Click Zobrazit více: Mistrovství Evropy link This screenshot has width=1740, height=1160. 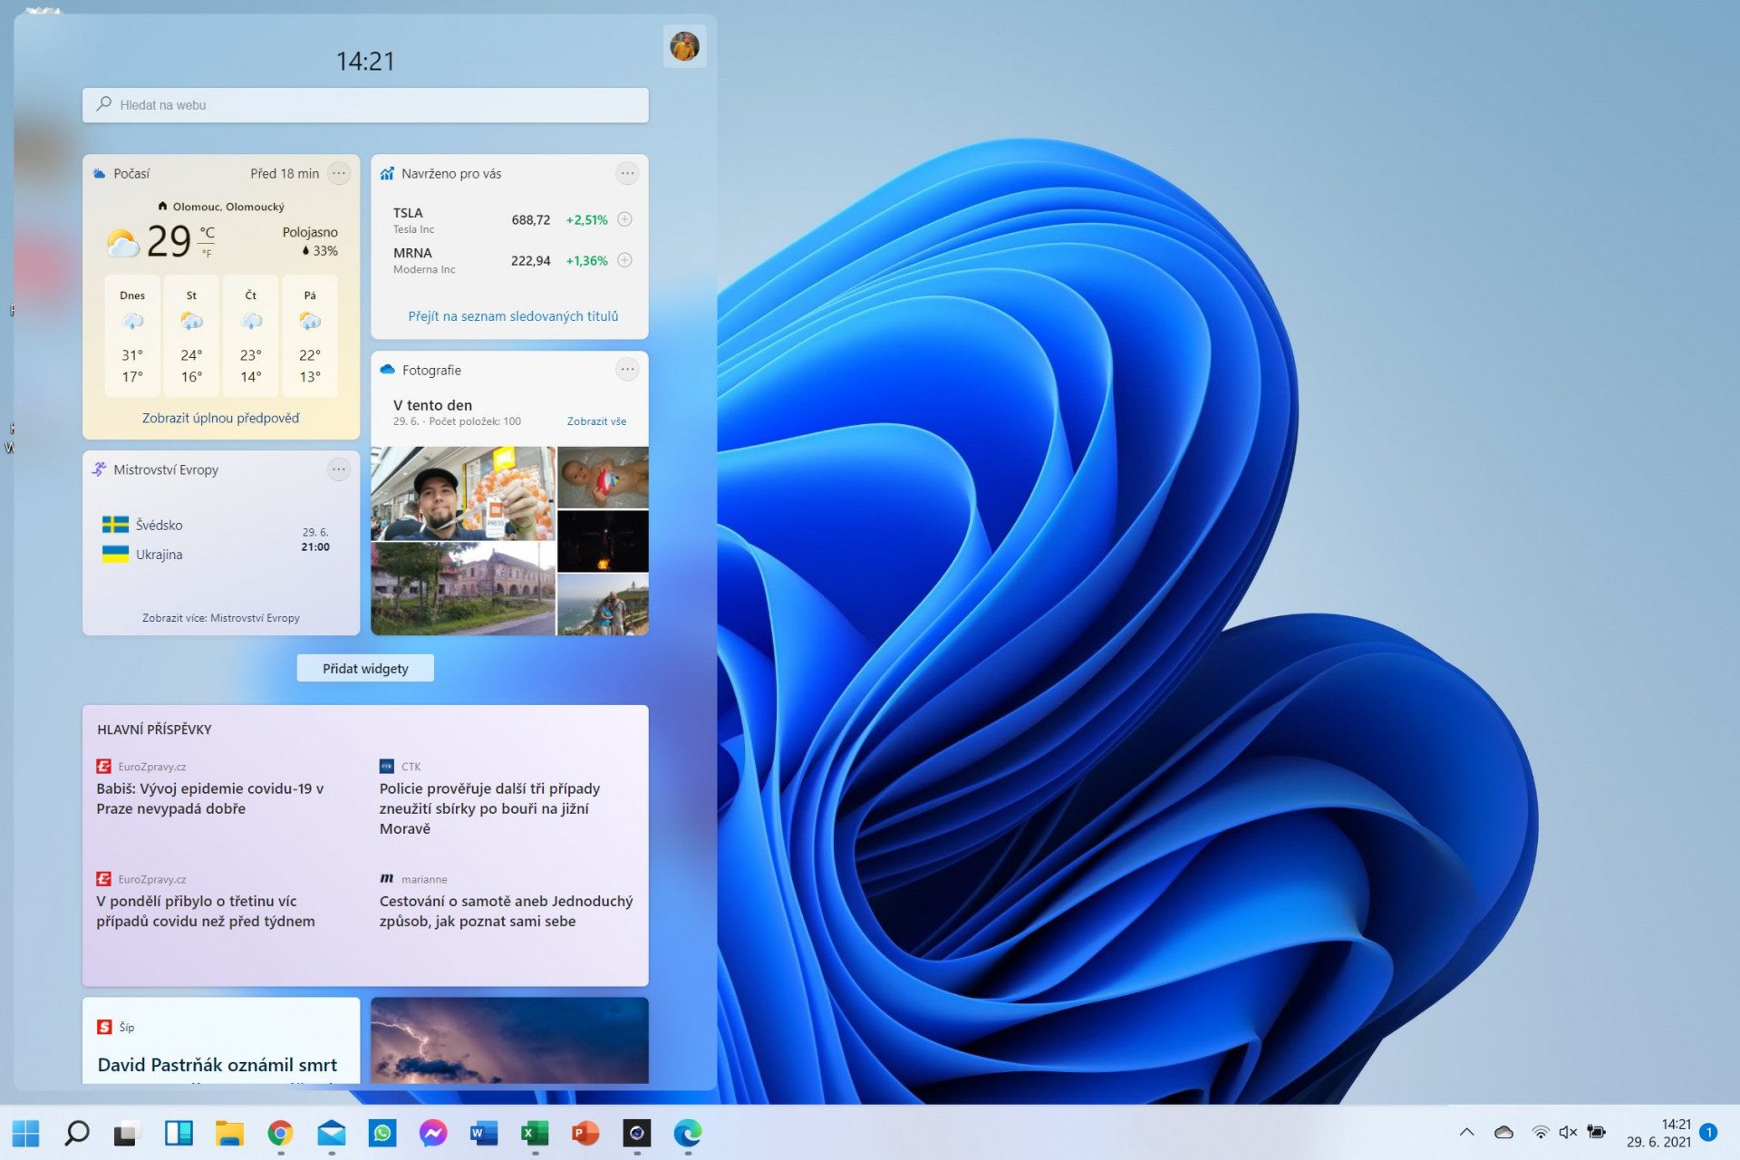pos(220,618)
